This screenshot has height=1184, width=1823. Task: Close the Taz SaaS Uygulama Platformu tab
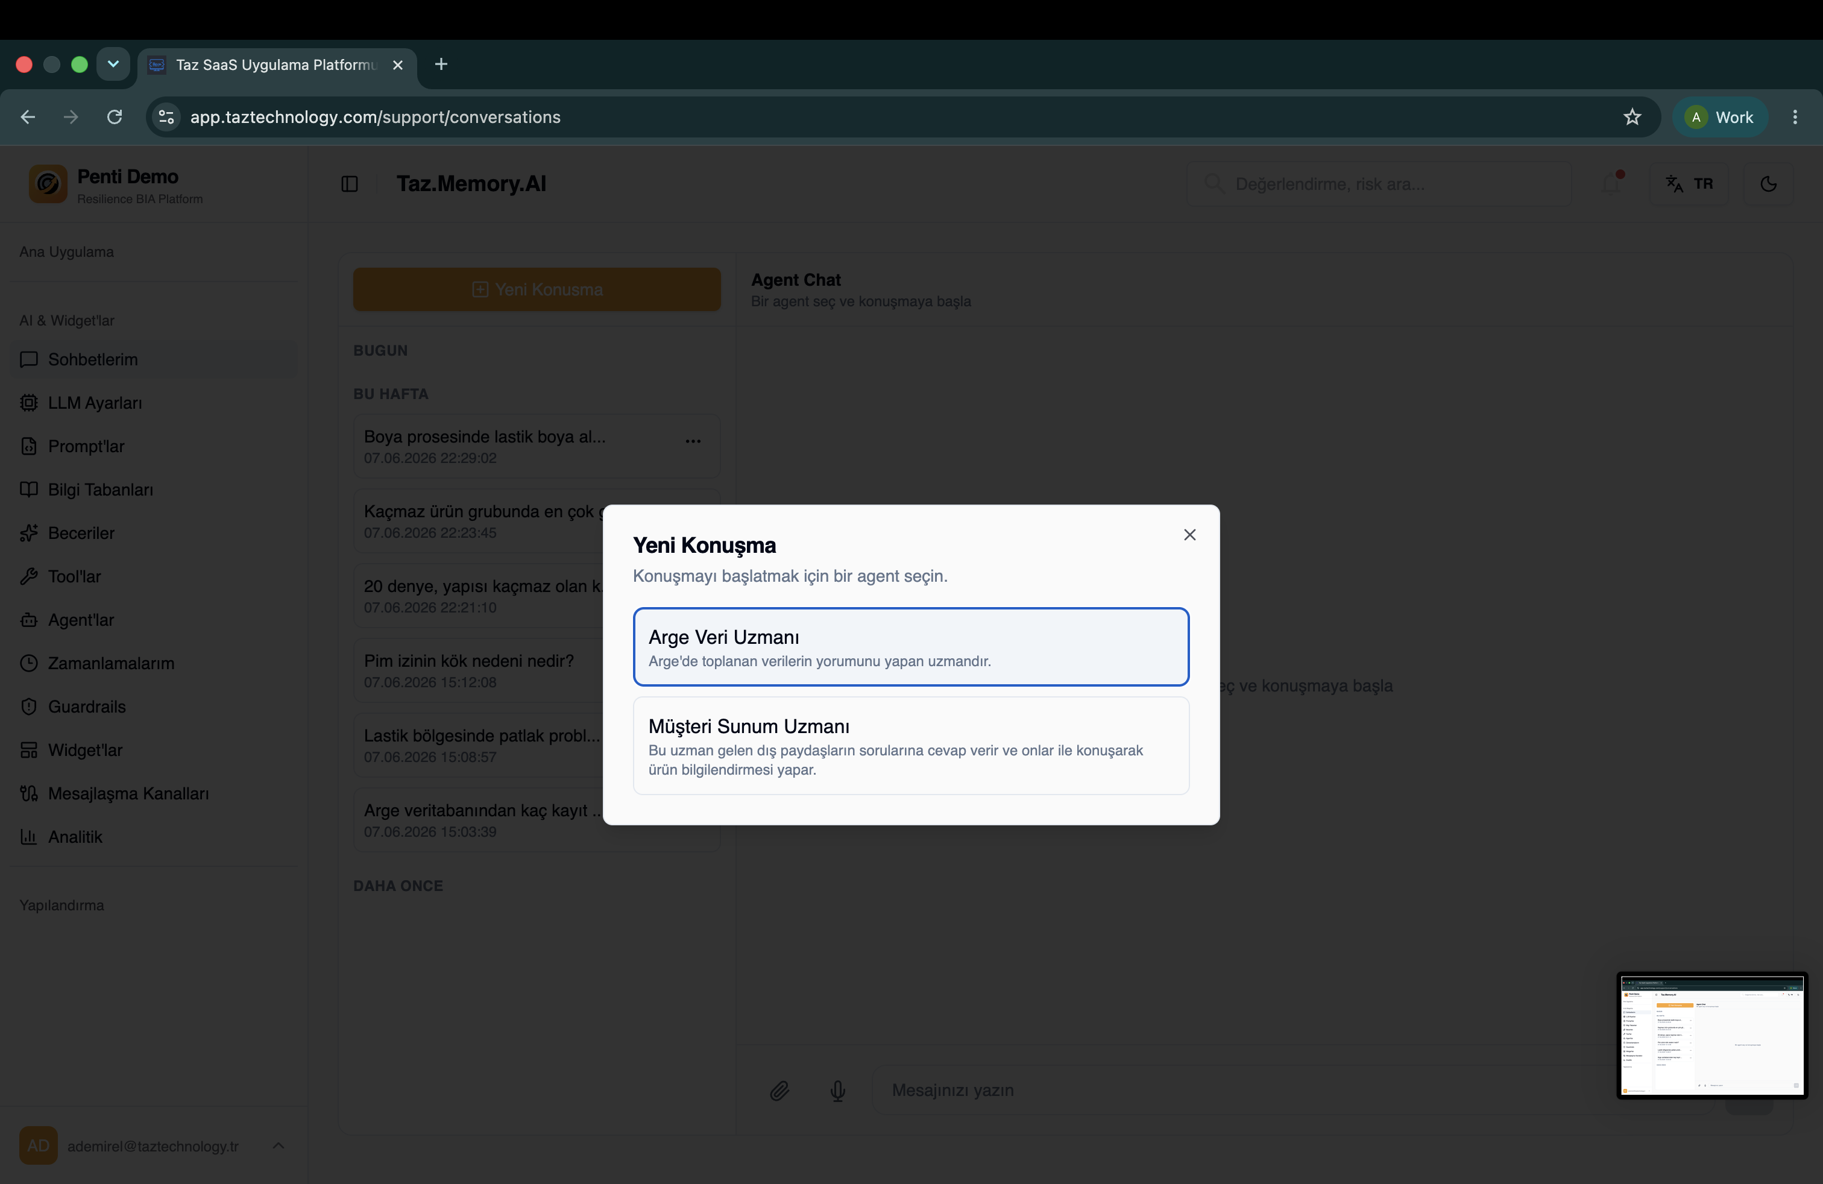[x=397, y=65]
